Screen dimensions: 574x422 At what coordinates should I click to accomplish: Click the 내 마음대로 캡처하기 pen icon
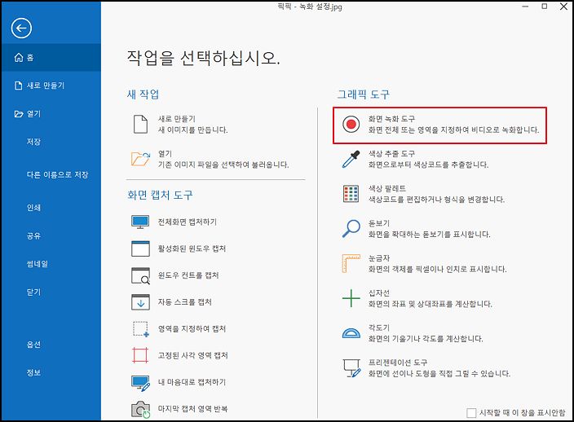[140, 383]
